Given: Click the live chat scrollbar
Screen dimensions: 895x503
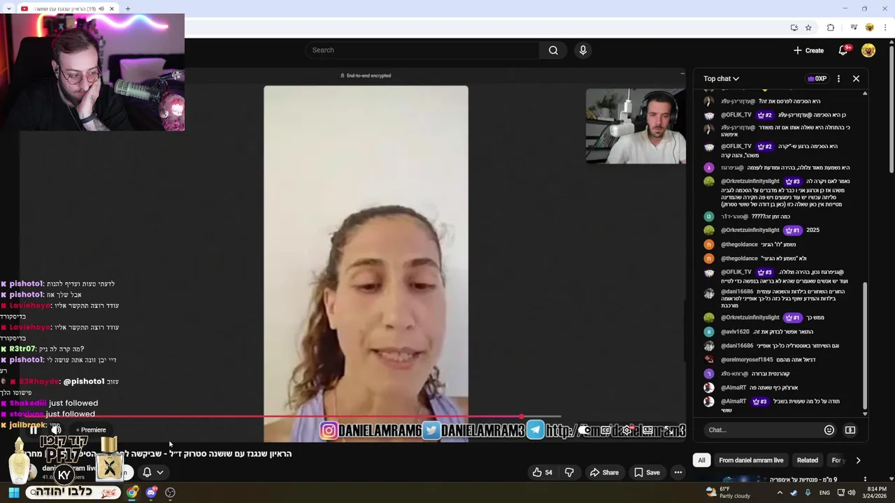Looking at the screenshot, I should [x=865, y=346].
